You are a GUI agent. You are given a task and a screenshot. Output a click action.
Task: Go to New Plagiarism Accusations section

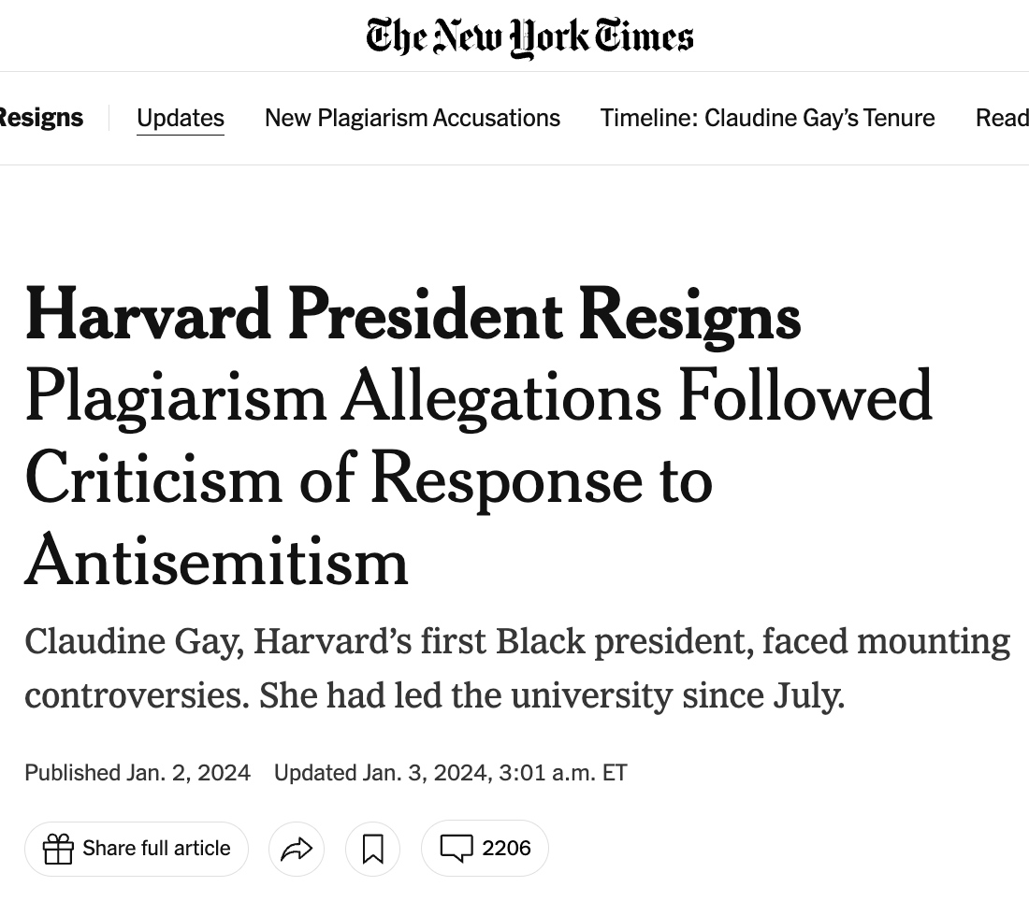click(413, 118)
